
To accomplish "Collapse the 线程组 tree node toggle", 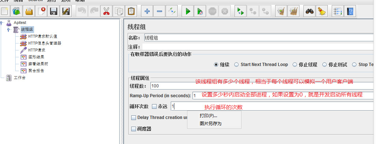I will tap(8, 30).
